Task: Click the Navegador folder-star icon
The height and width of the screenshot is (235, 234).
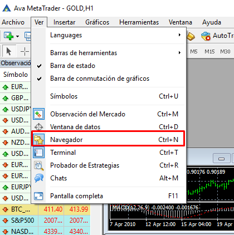Action: (x=38, y=140)
